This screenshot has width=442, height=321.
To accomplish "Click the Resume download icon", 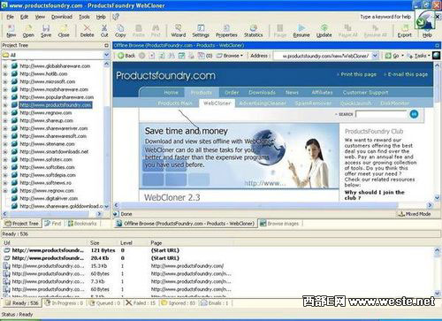I will click(x=301, y=31).
